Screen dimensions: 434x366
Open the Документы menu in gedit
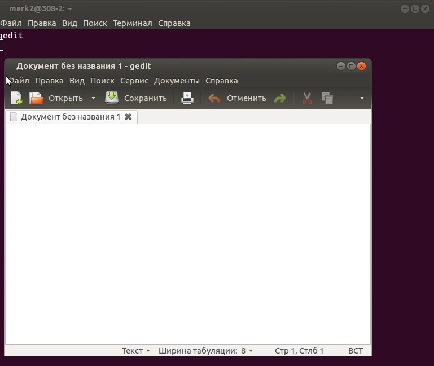pyautogui.click(x=177, y=81)
